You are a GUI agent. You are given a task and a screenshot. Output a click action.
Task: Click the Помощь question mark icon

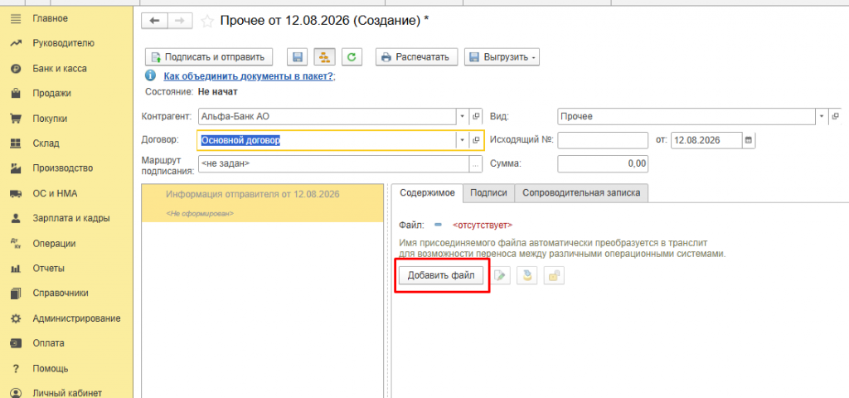pyautogui.click(x=16, y=369)
